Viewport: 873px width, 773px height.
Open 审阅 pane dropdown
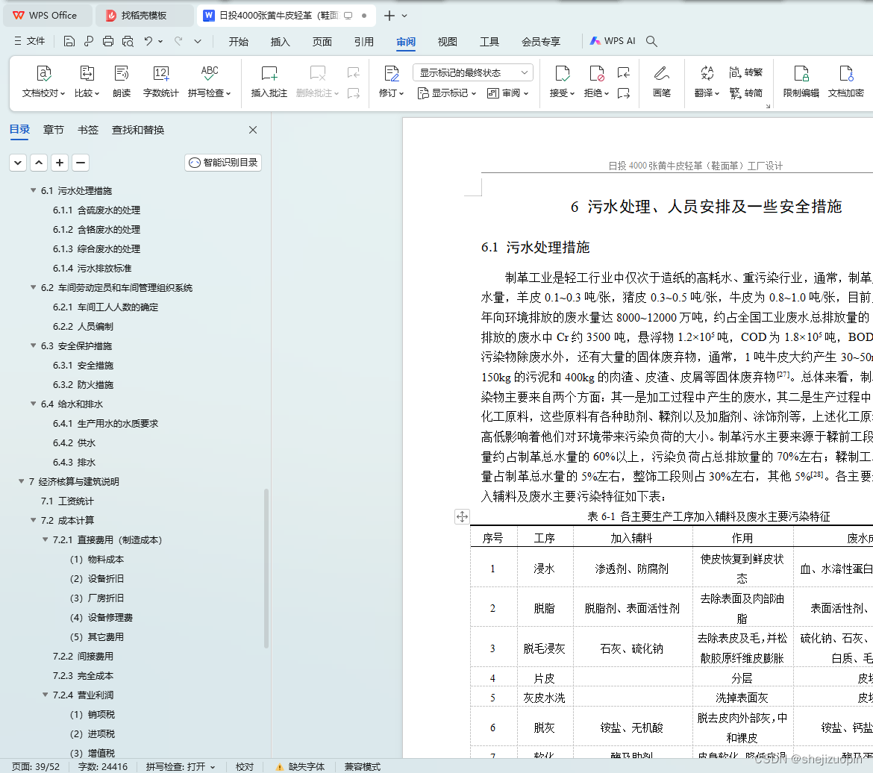(507, 93)
